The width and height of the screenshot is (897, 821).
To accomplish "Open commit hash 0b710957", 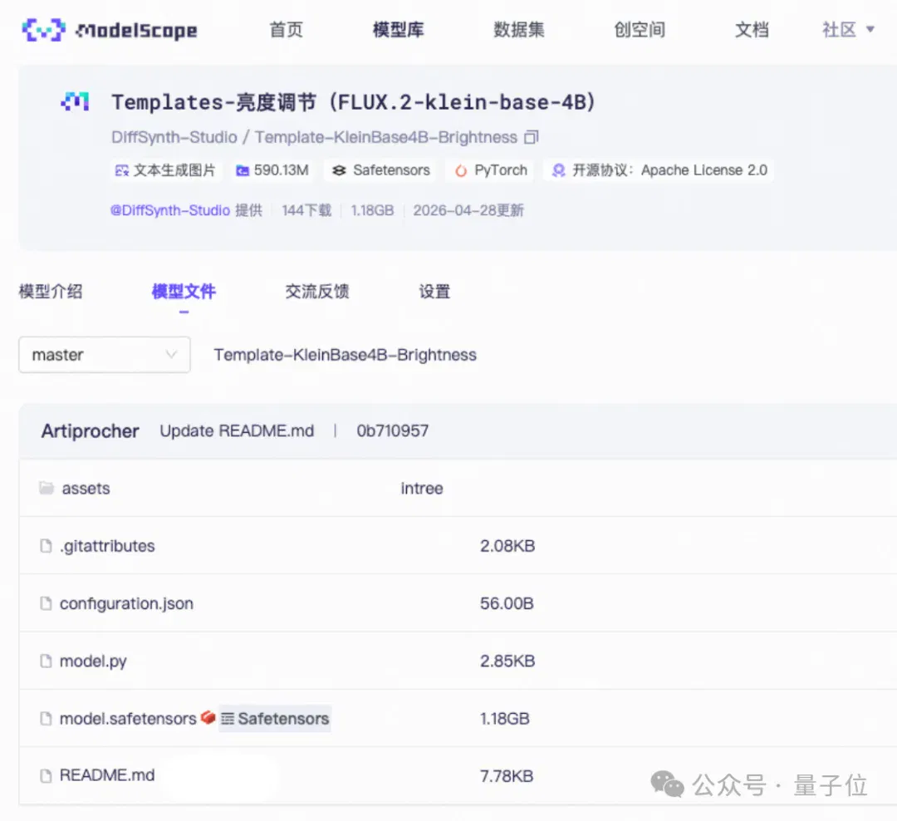I will (392, 431).
